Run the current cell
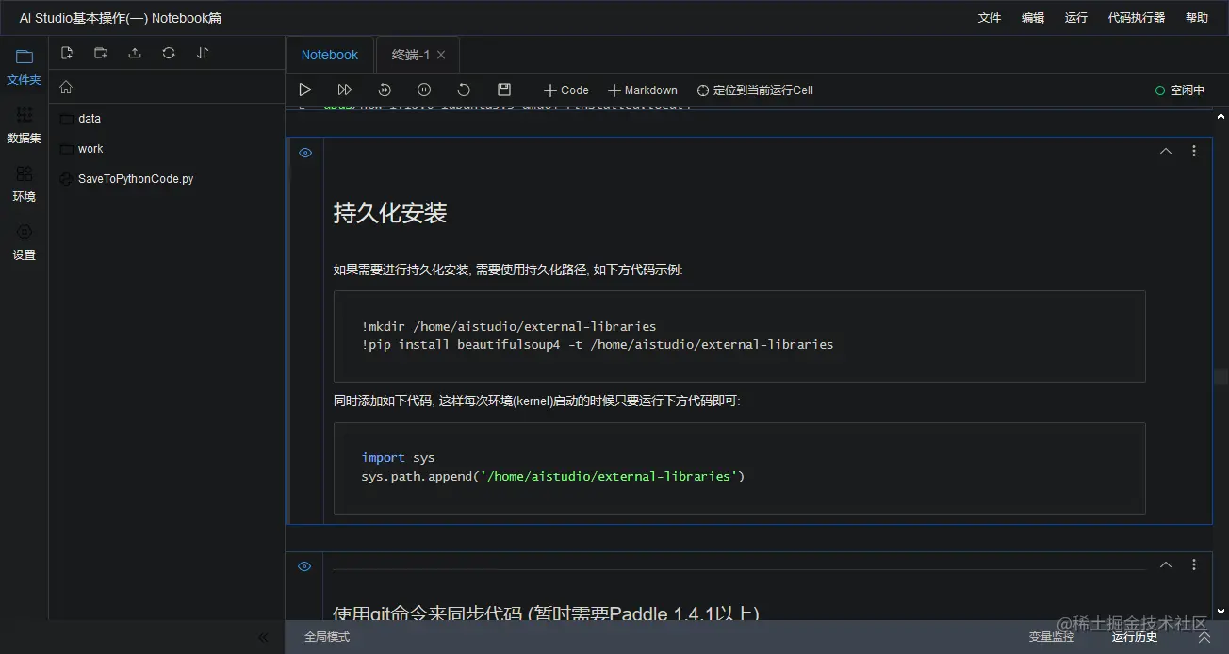This screenshot has height=654, width=1229. 304,90
